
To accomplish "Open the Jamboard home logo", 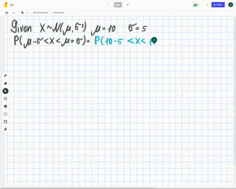I will point(5,5).
